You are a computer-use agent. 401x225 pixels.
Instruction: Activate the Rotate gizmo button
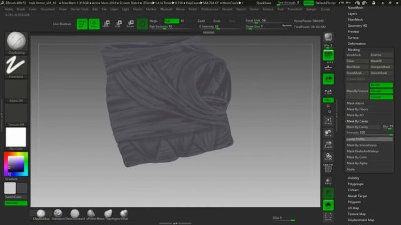(x=130, y=24)
